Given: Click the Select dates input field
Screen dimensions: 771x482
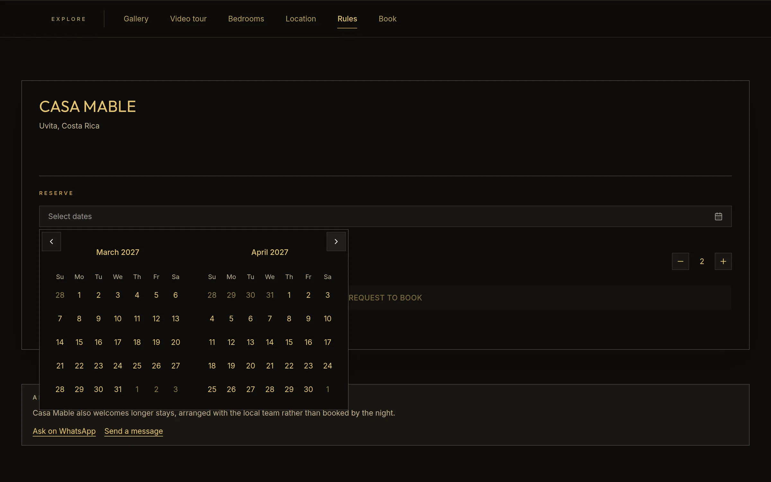Looking at the screenshot, I should 385,216.
